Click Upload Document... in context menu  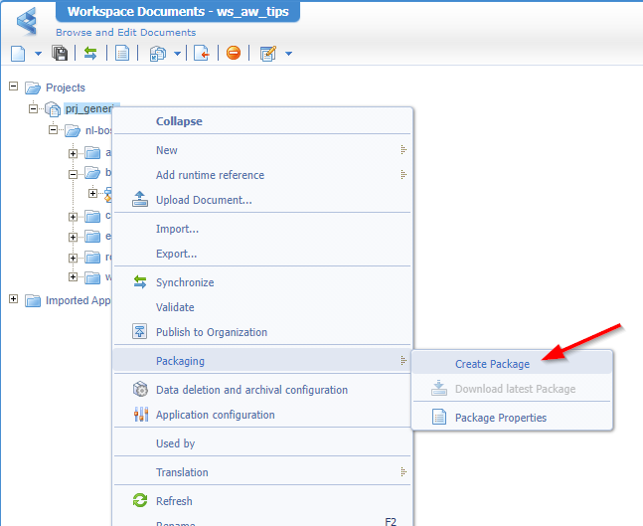tap(203, 200)
